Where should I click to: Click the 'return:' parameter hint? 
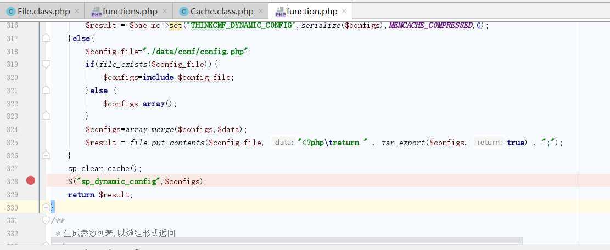[490, 143]
